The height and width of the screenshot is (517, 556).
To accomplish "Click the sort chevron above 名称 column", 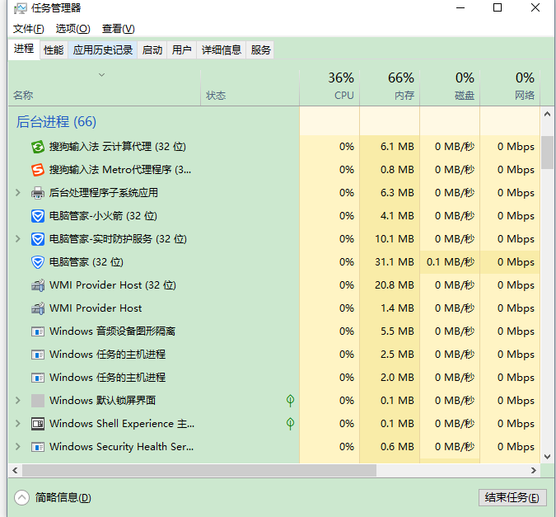I will pos(101,75).
